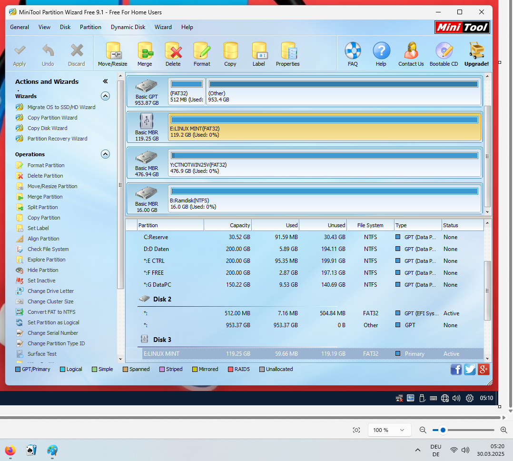
Task: Sort by File System column header
Action: point(370,225)
